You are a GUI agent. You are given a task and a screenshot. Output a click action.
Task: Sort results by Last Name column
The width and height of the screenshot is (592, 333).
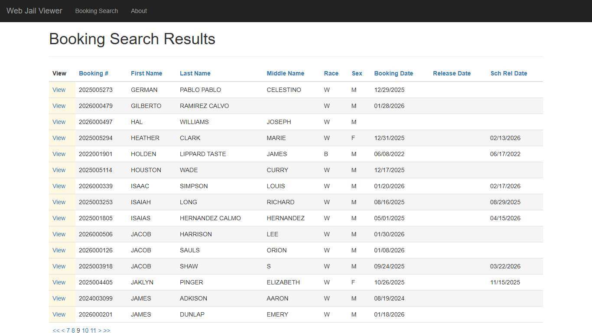click(x=195, y=73)
